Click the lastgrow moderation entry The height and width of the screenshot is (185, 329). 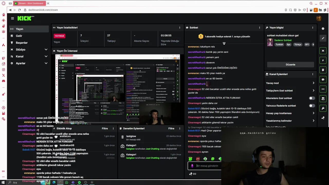(151, 138)
